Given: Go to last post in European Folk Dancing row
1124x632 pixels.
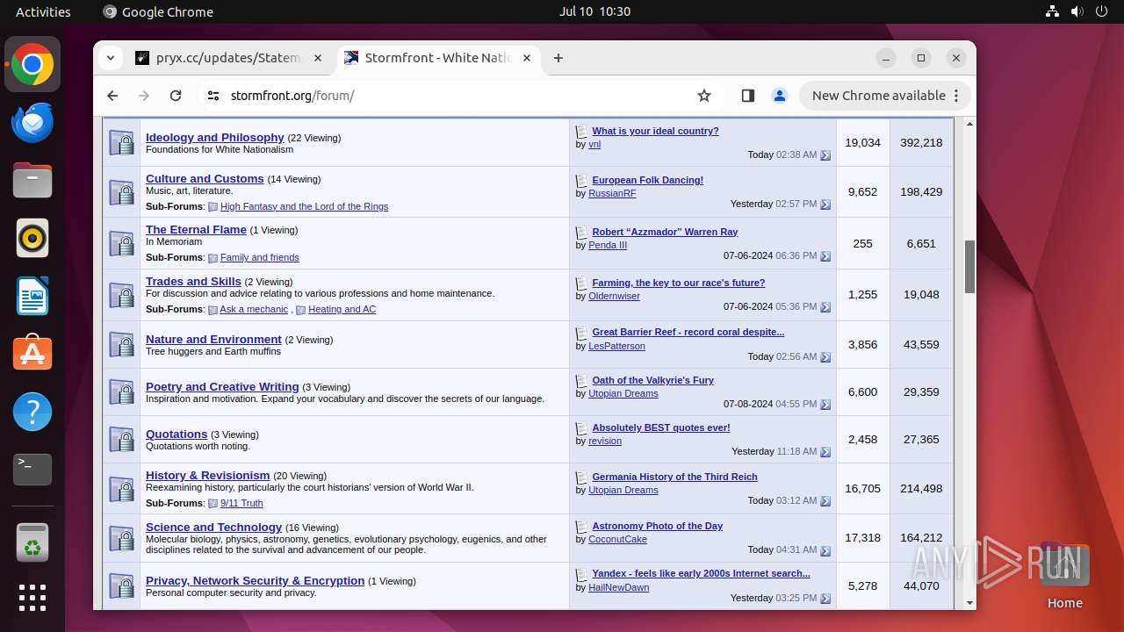Looking at the screenshot, I should click(825, 205).
